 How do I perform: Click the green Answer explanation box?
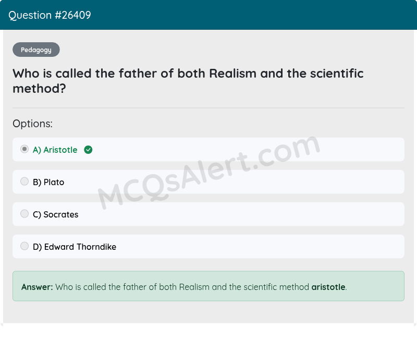[x=208, y=286]
